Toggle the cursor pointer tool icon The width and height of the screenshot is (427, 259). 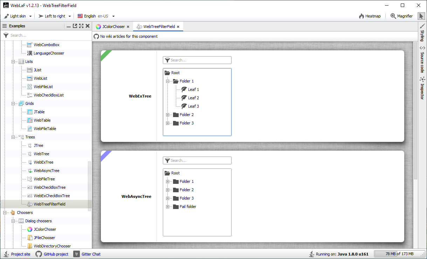pyautogui.click(x=421, y=16)
